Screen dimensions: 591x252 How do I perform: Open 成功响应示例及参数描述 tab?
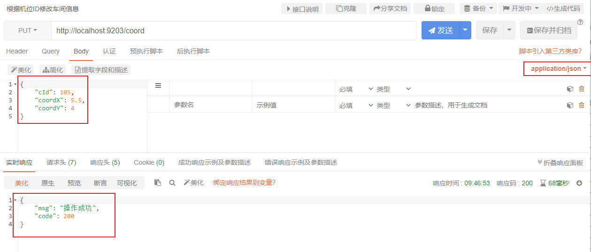coord(215,162)
